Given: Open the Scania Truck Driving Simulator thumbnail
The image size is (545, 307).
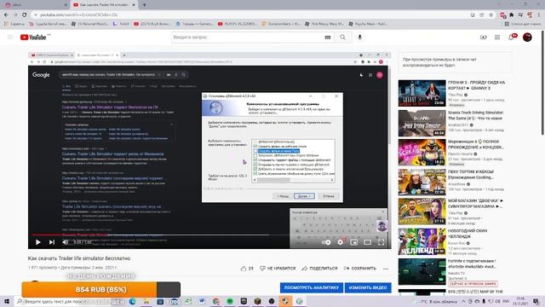Looking at the screenshot, I should point(422,123).
